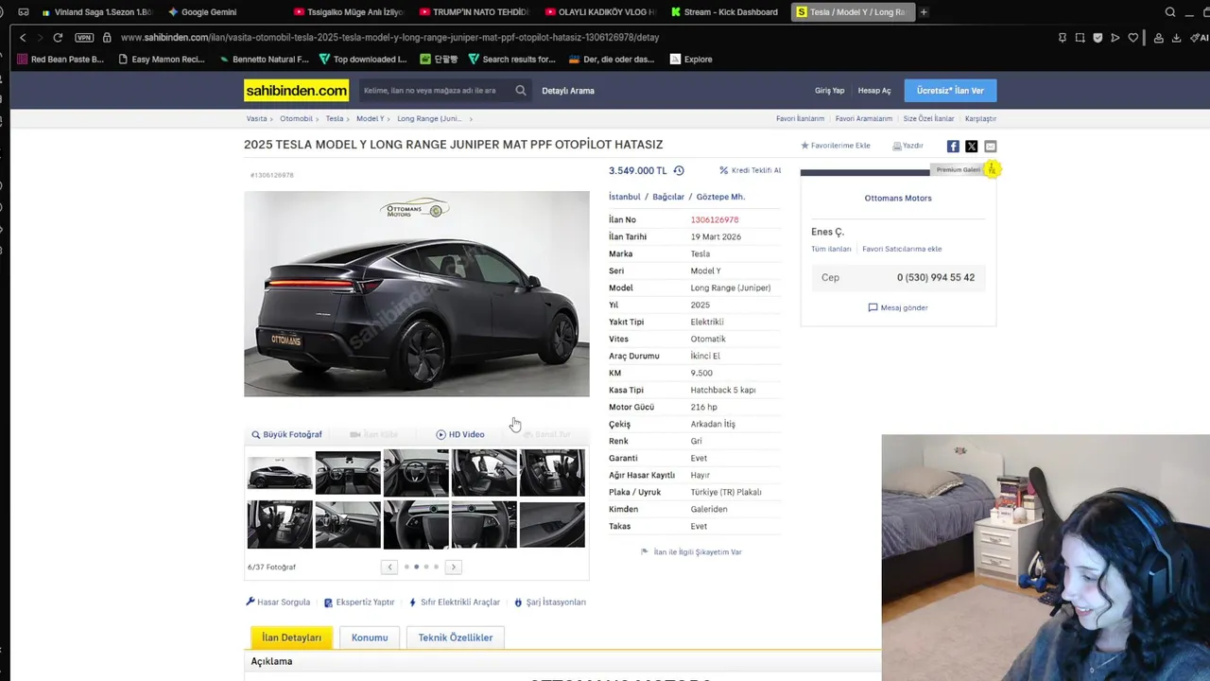Select the İlan Detayları tab
This screenshot has height=681, width=1210.
click(291, 637)
